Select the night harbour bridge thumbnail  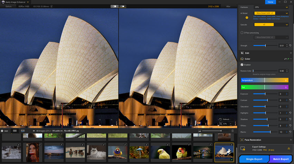[203, 152]
